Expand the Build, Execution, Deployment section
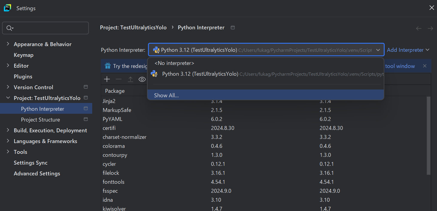The image size is (437, 211). click(x=8, y=130)
